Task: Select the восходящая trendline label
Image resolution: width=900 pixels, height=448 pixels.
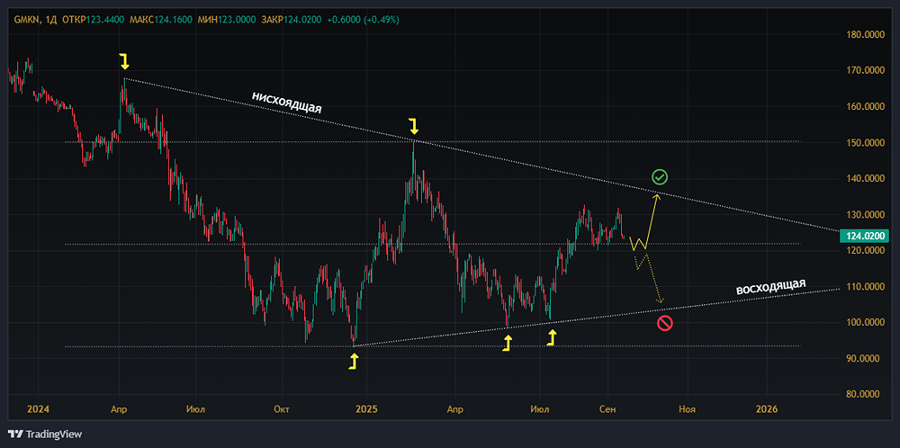Action: click(771, 287)
